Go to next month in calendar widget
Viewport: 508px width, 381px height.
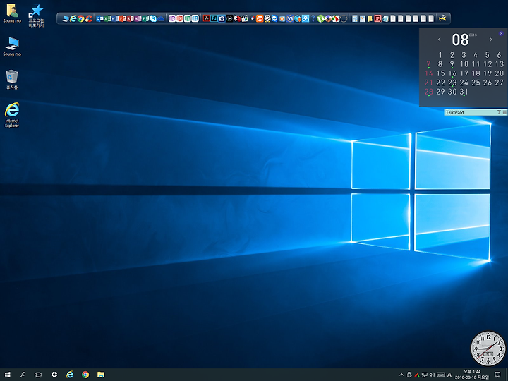click(x=490, y=40)
